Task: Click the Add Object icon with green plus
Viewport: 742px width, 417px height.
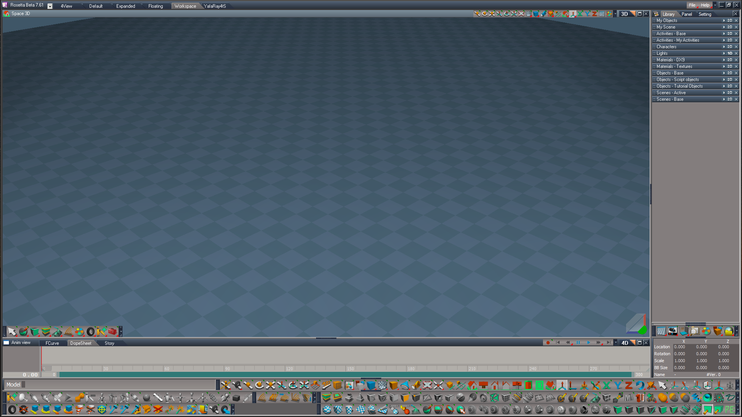Action: pos(12,397)
